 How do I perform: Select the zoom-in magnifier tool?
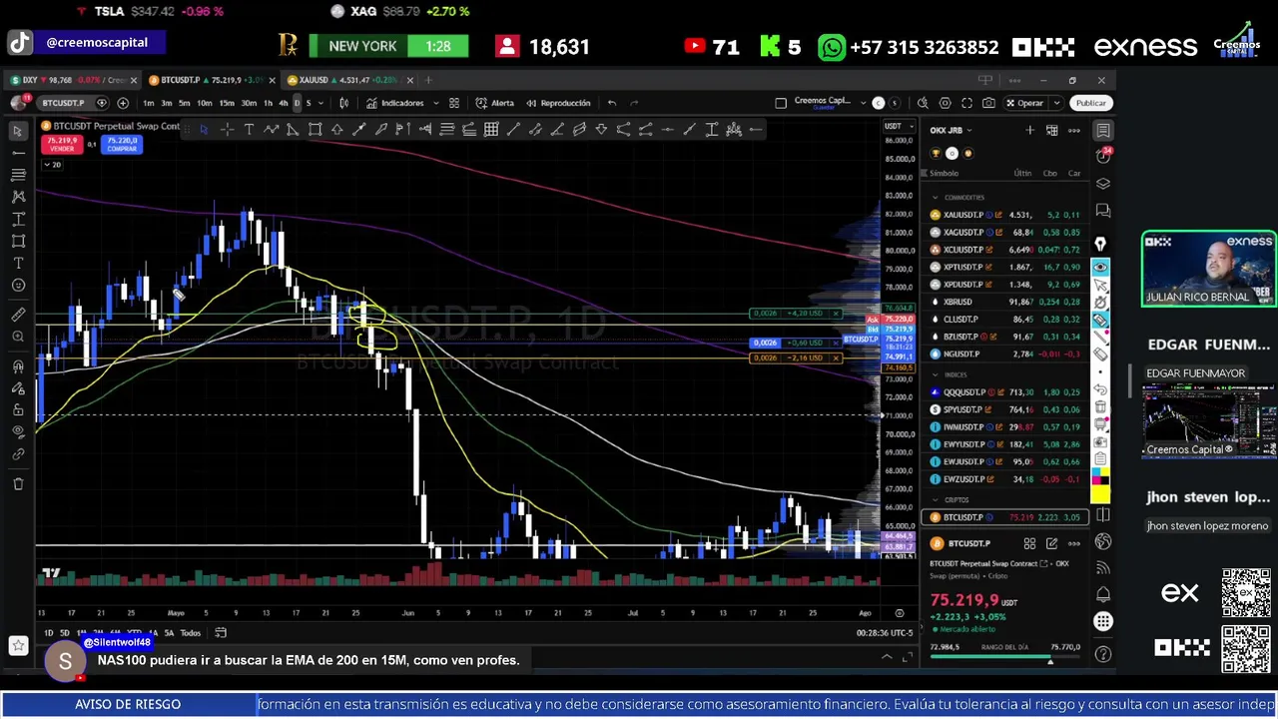click(x=18, y=337)
